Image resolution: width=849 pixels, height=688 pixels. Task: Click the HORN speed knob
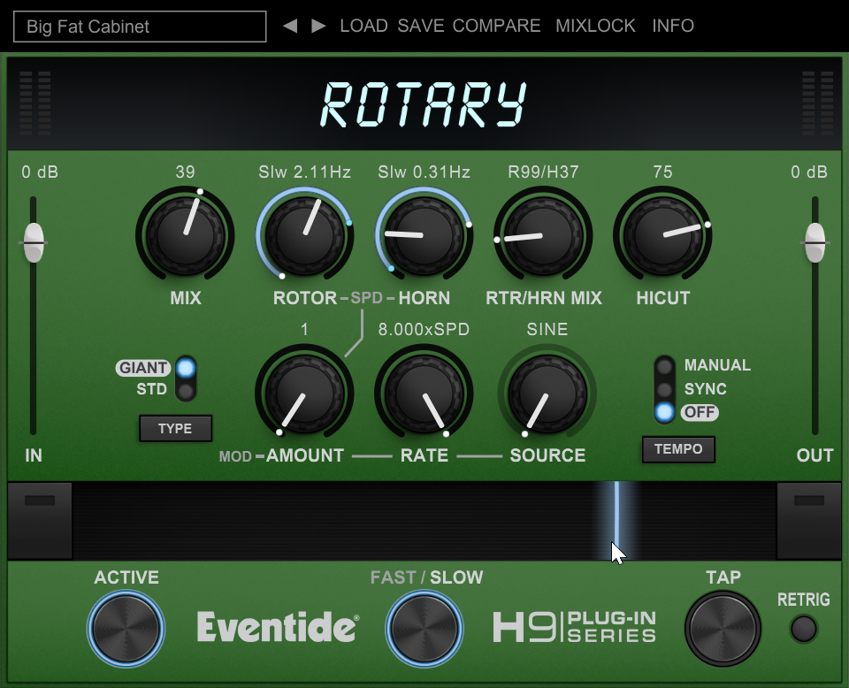point(424,235)
